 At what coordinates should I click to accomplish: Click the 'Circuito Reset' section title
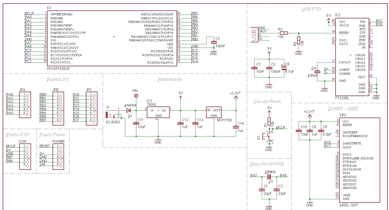click(268, 101)
